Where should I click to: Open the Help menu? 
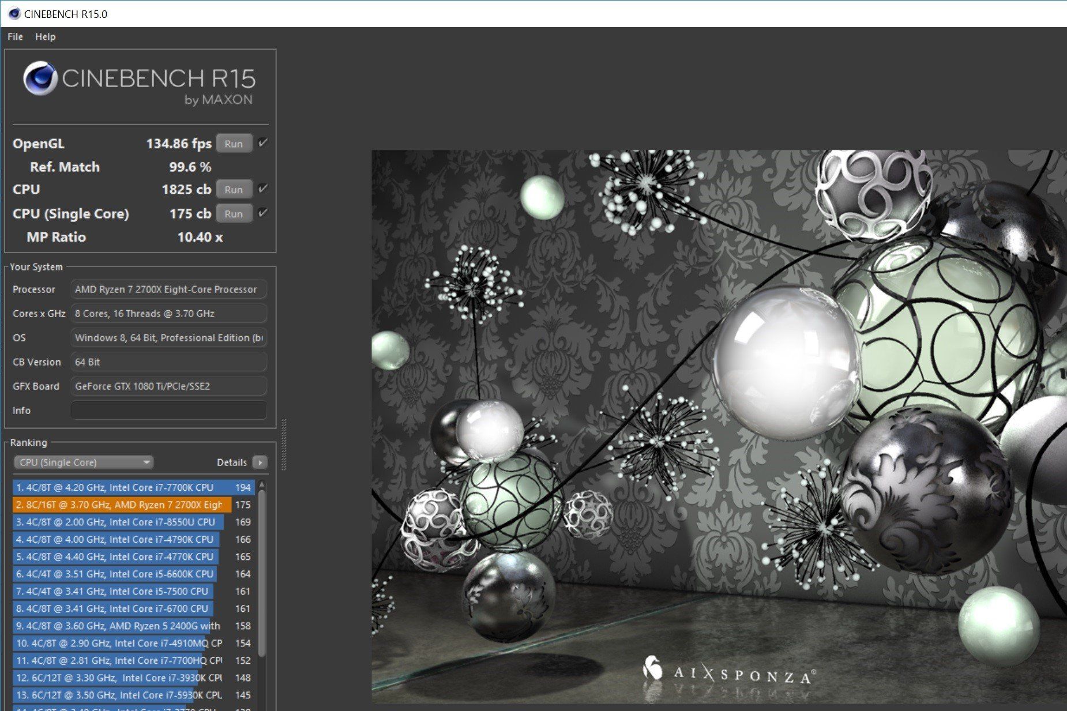click(45, 36)
